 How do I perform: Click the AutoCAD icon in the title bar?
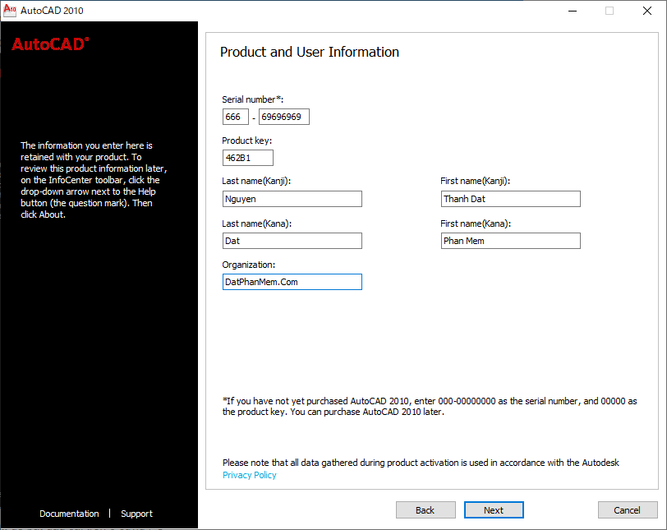tap(10, 11)
